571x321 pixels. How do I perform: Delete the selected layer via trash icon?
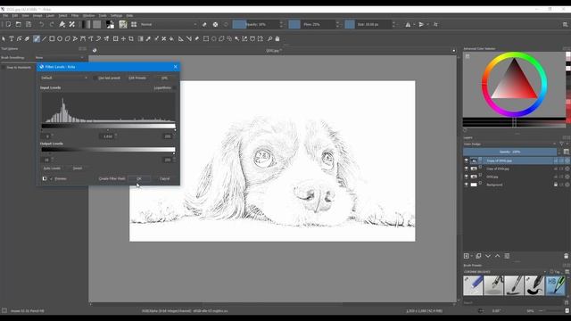pyautogui.click(x=566, y=256)
